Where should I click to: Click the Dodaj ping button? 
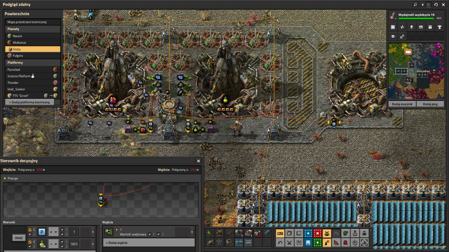430,104
